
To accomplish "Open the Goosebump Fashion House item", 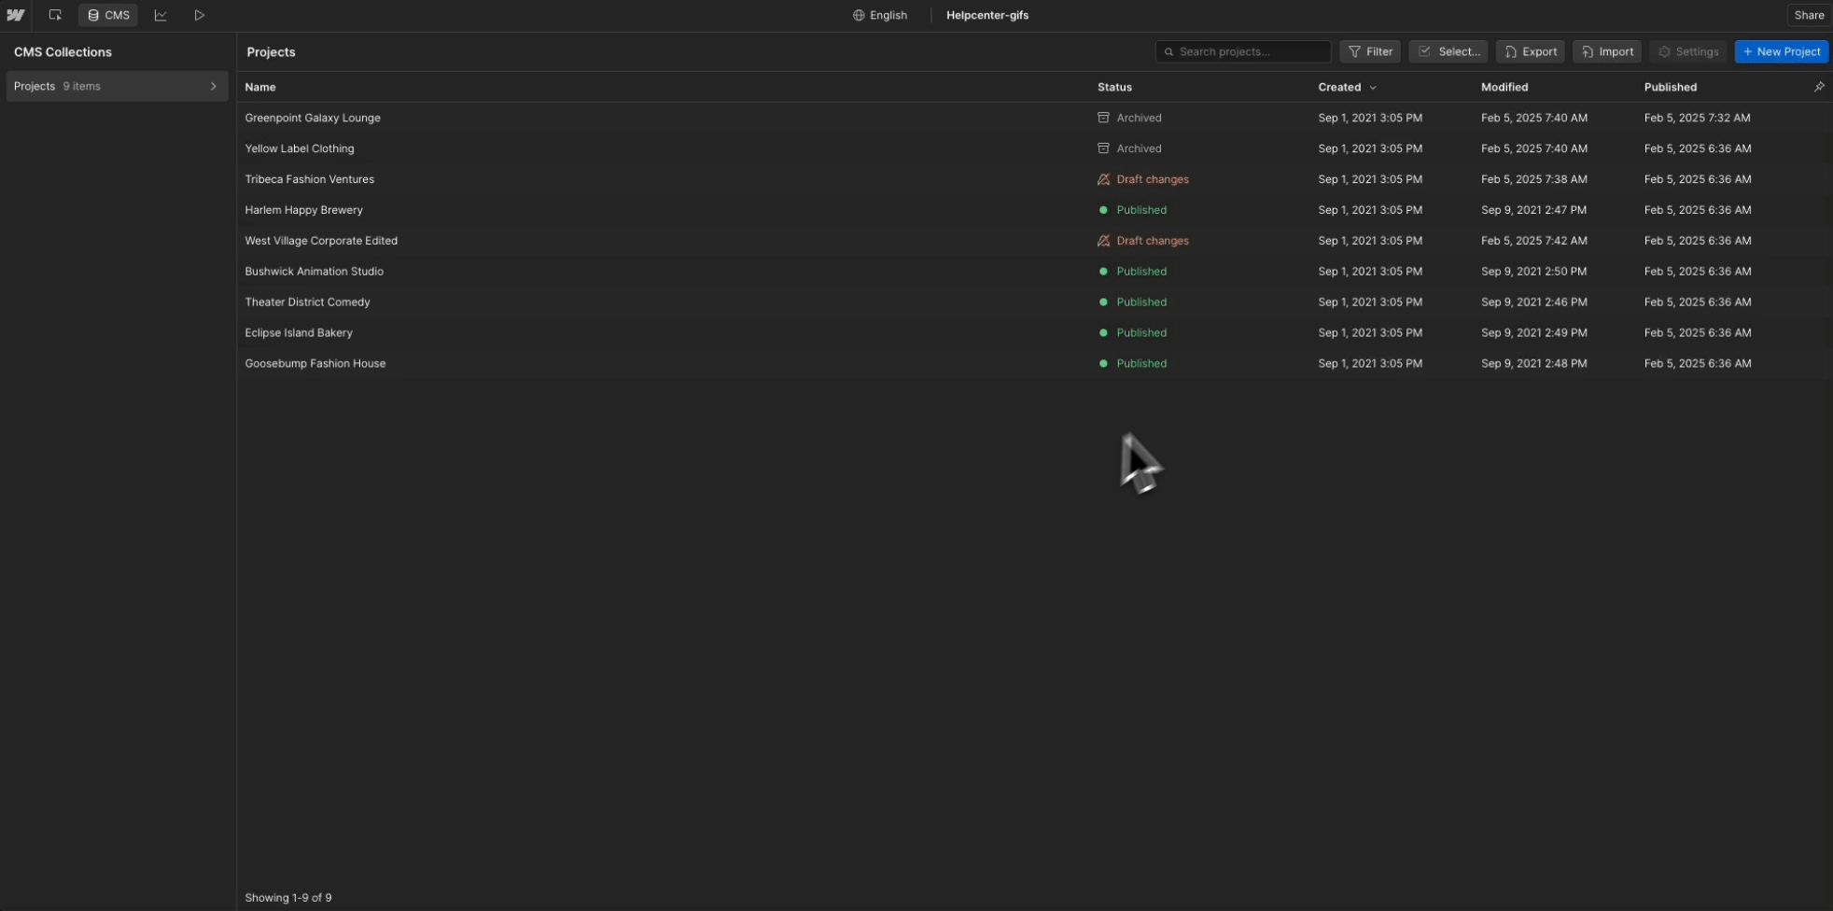I will click(x=315, y=364).
